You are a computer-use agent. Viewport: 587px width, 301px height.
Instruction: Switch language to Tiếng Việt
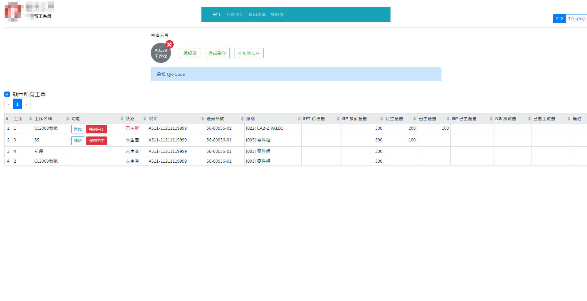(x=577, y=19)
